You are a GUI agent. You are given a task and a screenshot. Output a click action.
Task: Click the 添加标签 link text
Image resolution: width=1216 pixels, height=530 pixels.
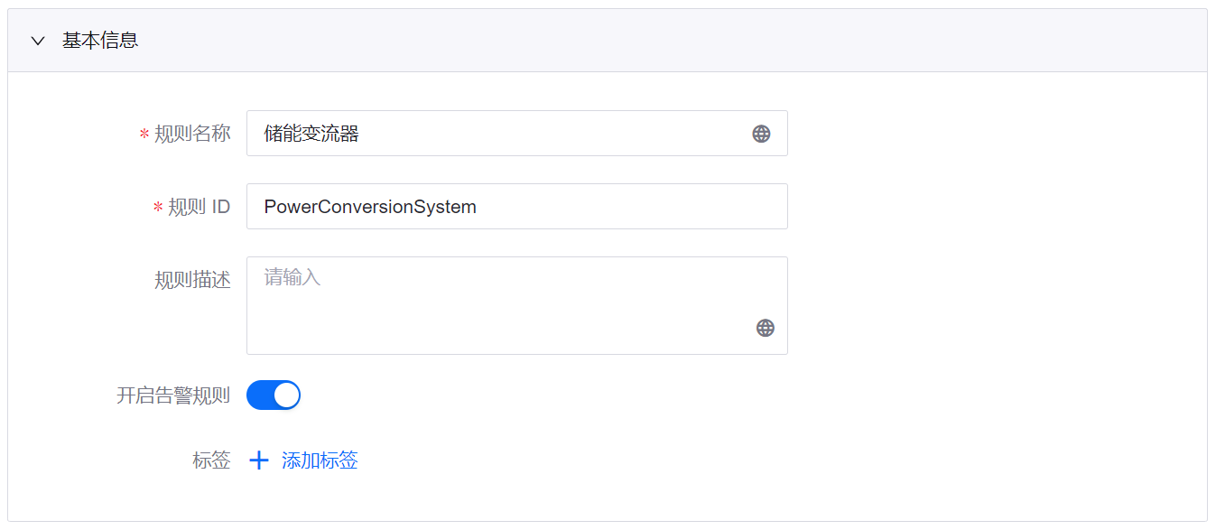pos(320,460)
